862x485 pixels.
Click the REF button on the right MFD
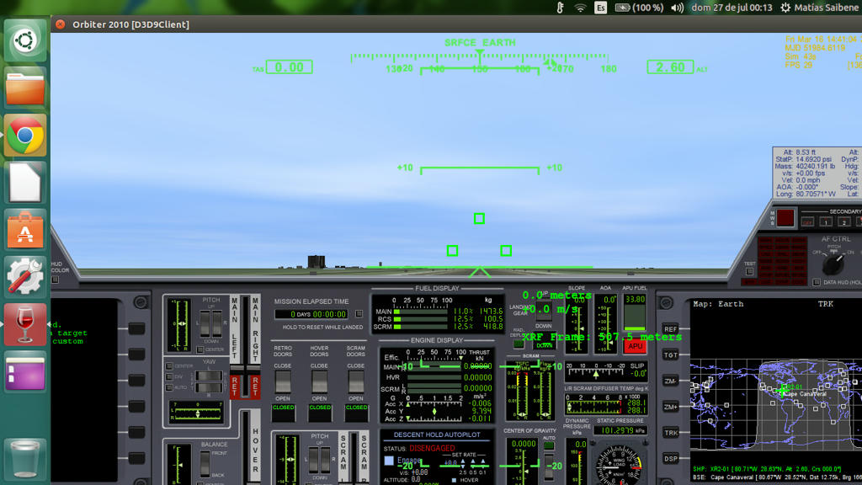(x=670, y=329)
